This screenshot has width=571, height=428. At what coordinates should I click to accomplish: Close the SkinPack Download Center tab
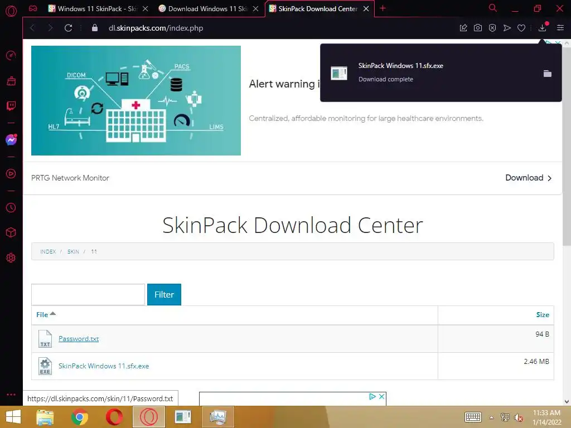click(x=366, y=9)
